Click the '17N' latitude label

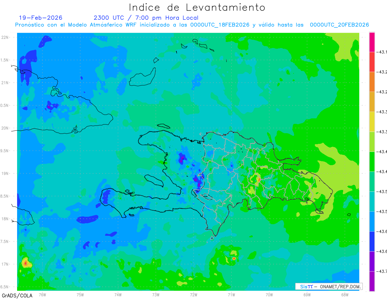coord(5,264)
